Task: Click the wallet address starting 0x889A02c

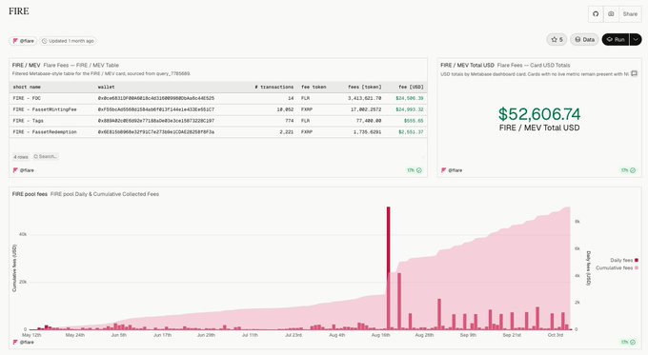Action: click(x=156, y=121)
